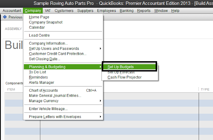The width and height of the screenshot is (213, 140).
Task: Select Set Up Budgets option
Action: [x=120, y=67]
